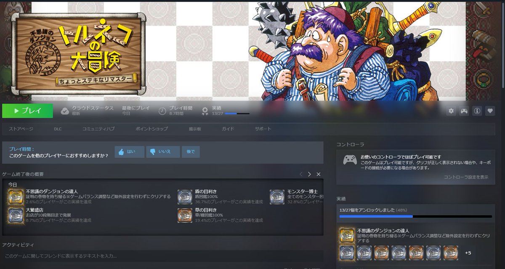The height and width of the screenshot is (269, 505).
Task: Click the small achievement progress bar in header
Action: click(237, 113)
